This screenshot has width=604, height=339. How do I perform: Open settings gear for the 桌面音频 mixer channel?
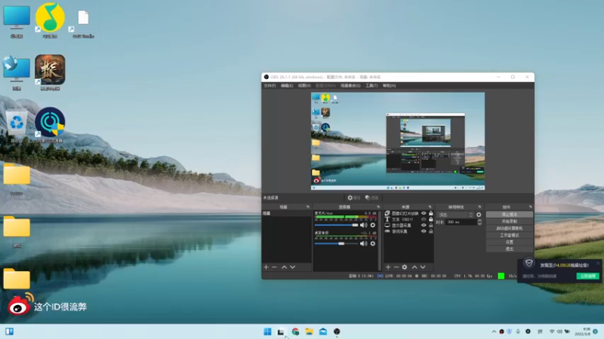coord(372,243)
